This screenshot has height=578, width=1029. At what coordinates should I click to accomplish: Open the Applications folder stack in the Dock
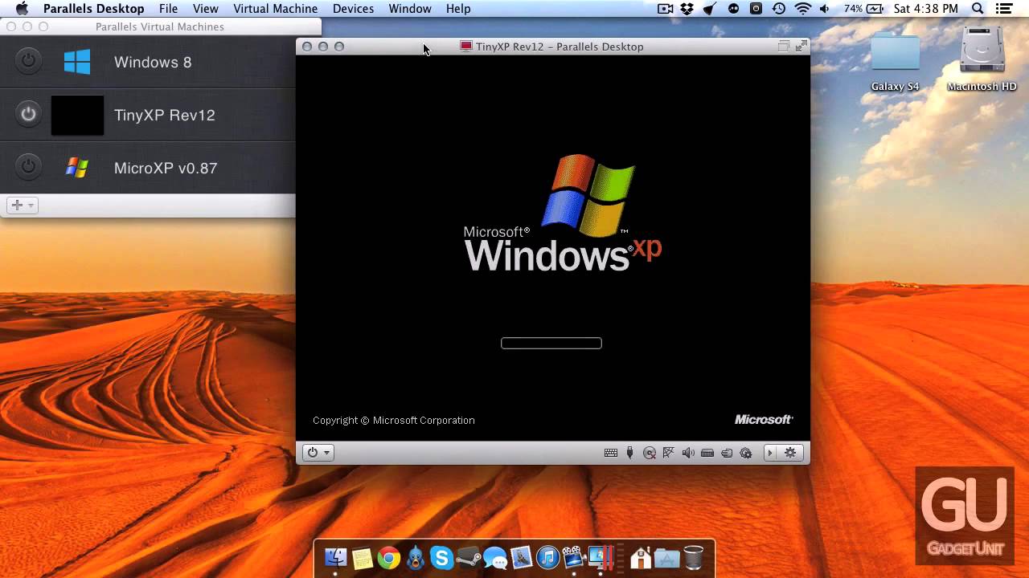(x=666, y=557)
